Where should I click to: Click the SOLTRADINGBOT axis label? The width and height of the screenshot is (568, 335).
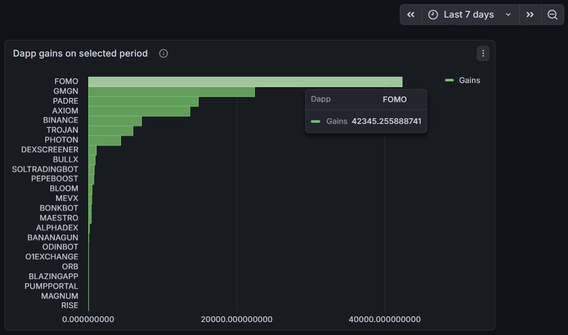[x=45, y=169]
